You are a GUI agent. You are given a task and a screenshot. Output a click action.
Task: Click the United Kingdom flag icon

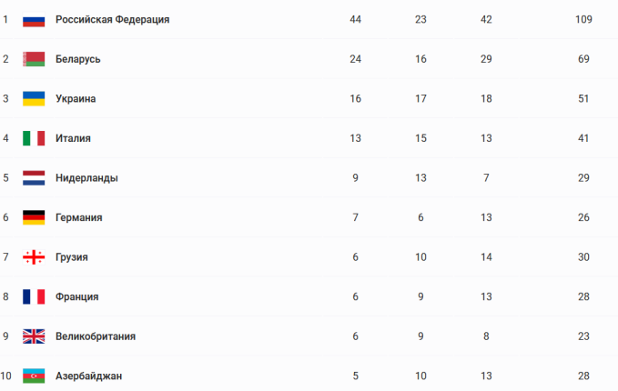pos(34,336)
